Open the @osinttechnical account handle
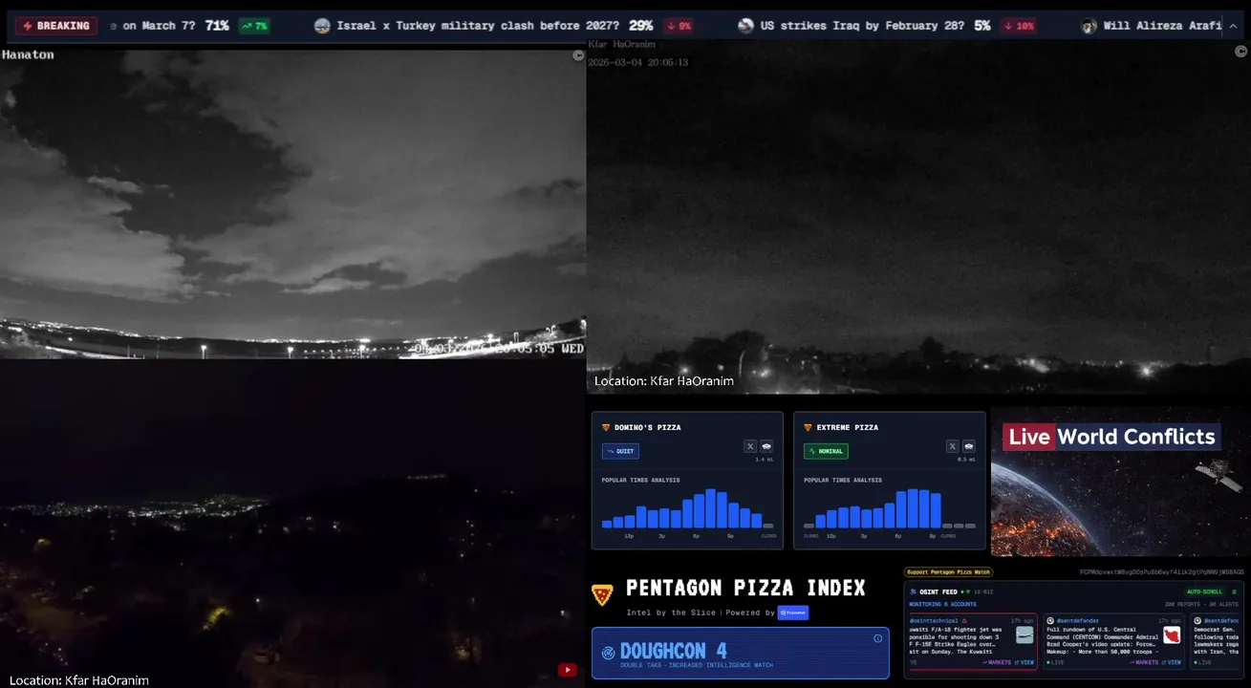Image resolution: width=1251 pixels, height=688 pixels. 933,621
